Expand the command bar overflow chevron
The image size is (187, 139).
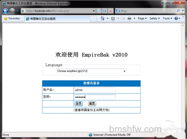point(183,17)
